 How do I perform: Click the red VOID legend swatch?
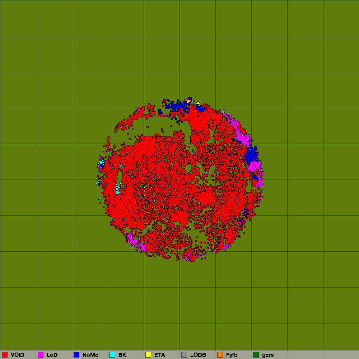coord(5,355)
